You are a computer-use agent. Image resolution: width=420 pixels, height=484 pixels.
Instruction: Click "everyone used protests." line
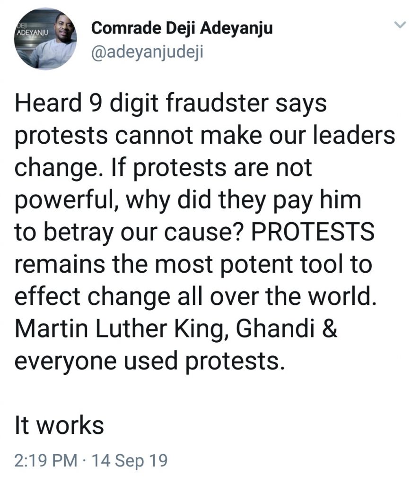tap(150, 362)
